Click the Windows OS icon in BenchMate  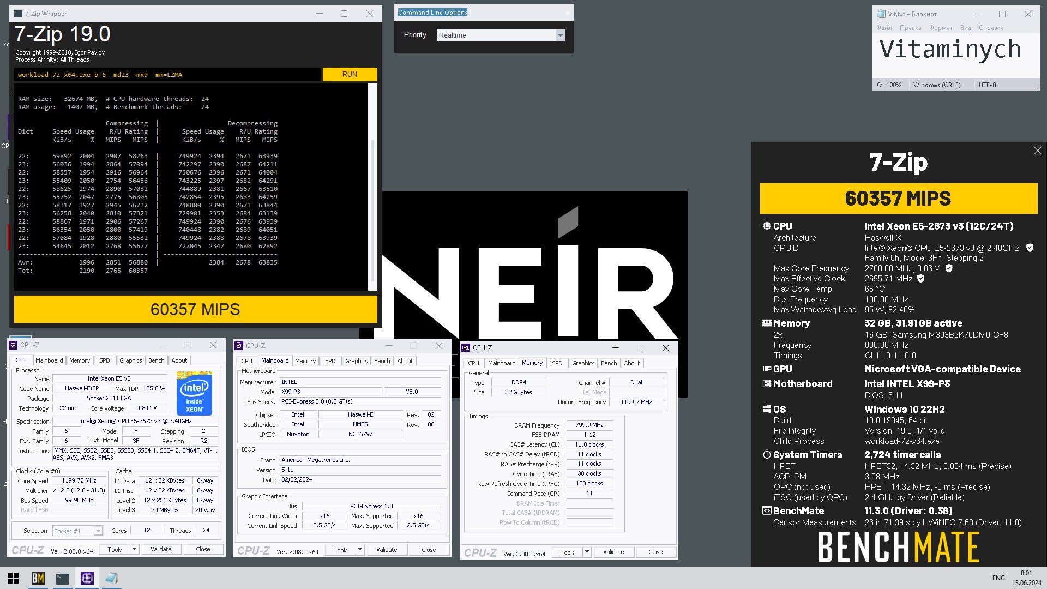point(767,409)
